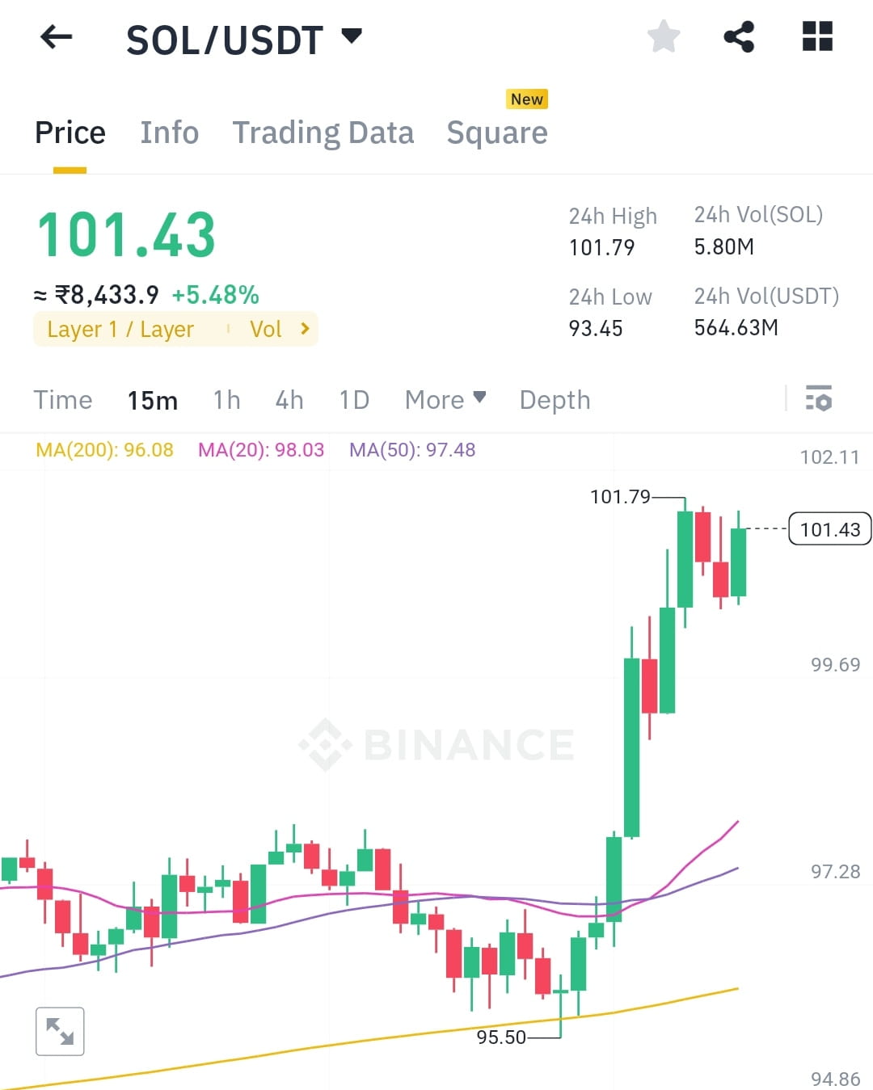Click the back arrow to leave the chart

pos(55,37)
